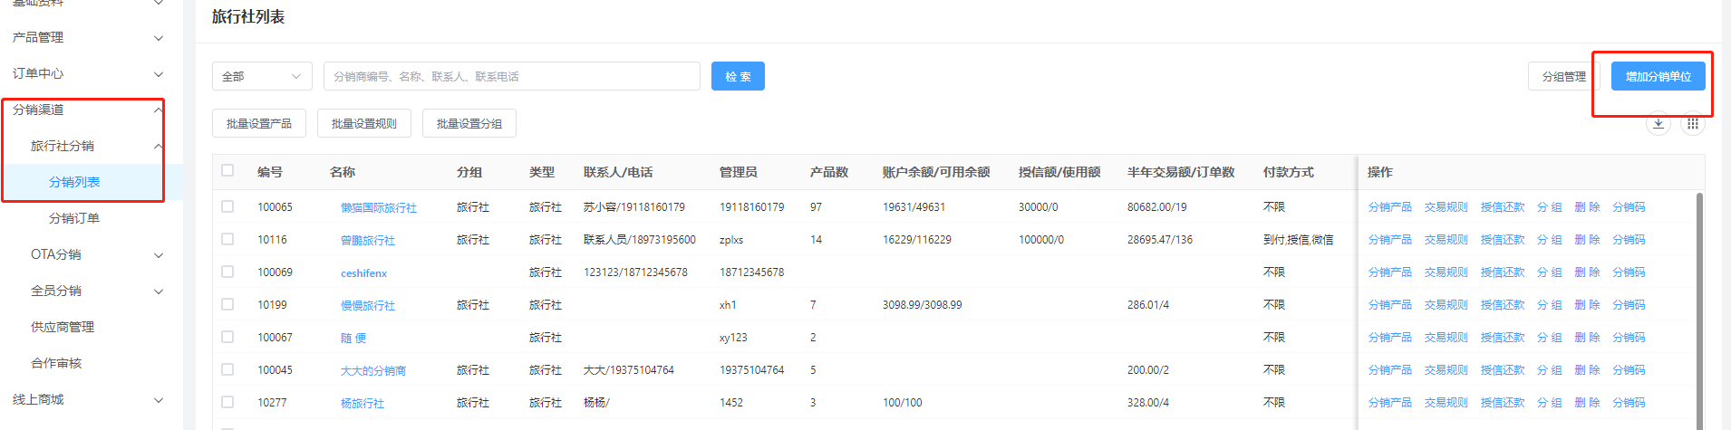Viewport: 1731px width, 430px height.
Task: Open the 全部 filter dropdown
Action: tap(262, 76)
